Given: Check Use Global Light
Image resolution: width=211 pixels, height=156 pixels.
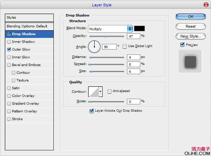Looking at the screenshot, I should 124,46.
